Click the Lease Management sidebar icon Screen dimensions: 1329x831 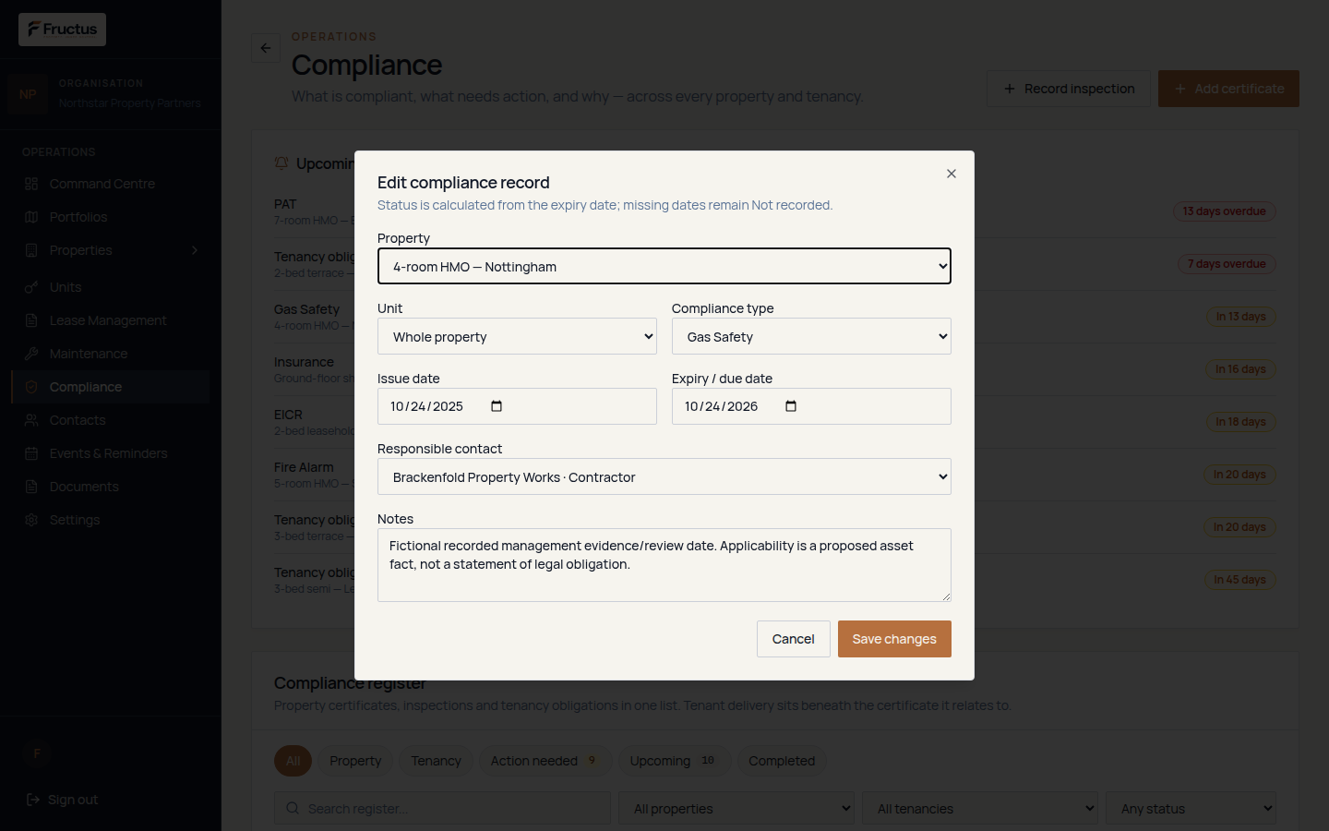(x=31, y=320)
